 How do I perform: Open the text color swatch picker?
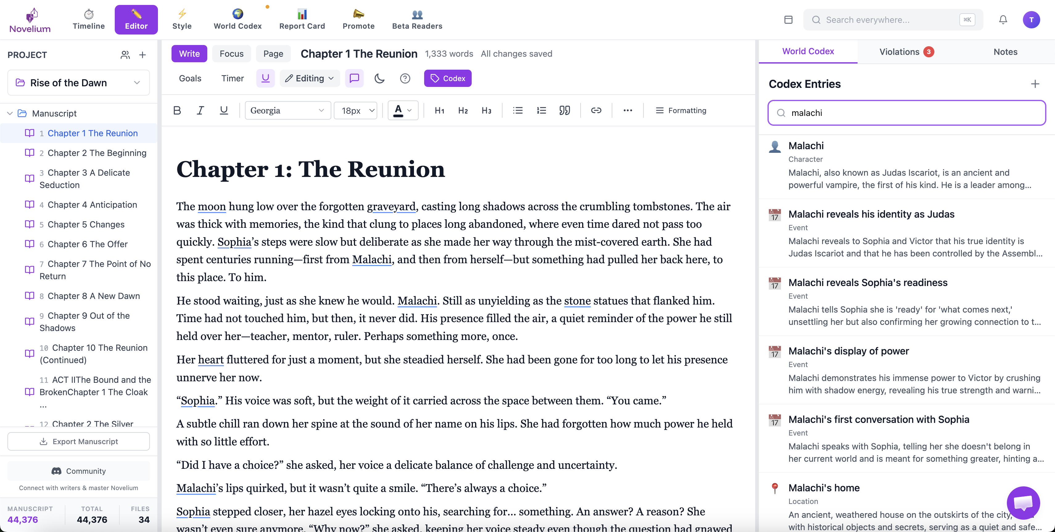click(x=403, y=110)
